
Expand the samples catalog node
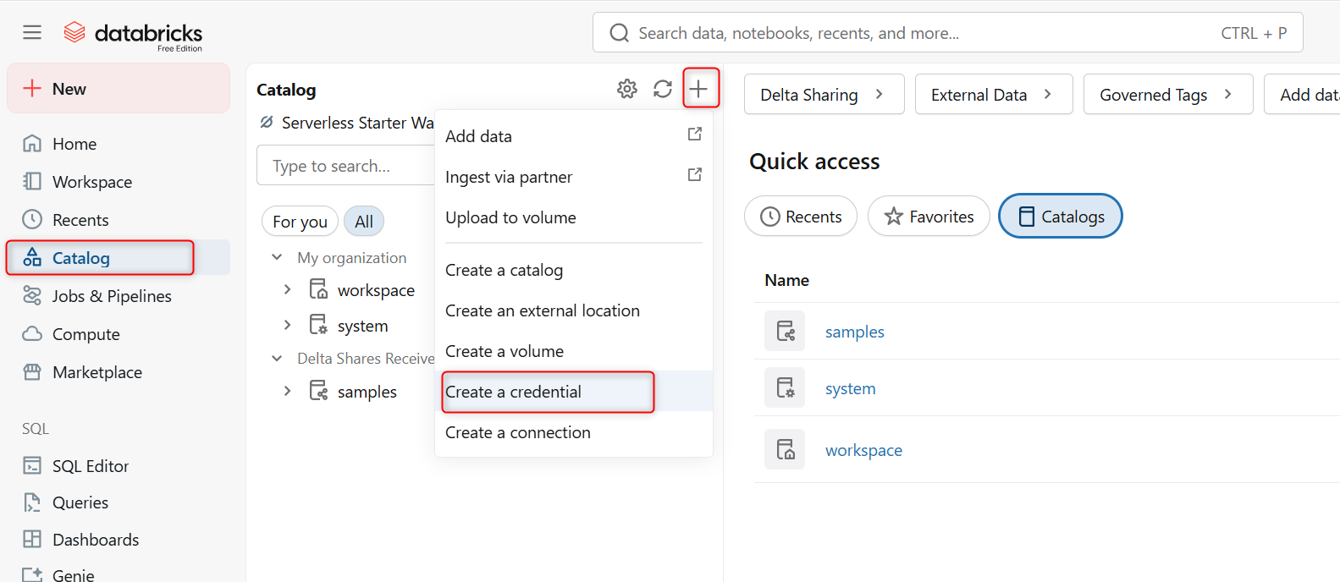point(288,392)
